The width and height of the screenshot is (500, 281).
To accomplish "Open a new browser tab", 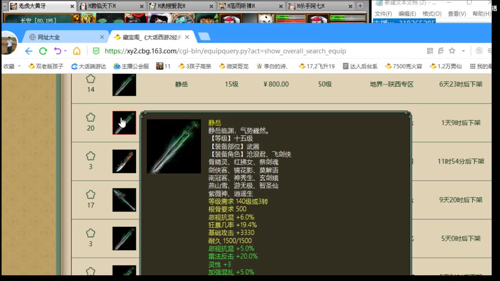I will [x=204, y=37].
